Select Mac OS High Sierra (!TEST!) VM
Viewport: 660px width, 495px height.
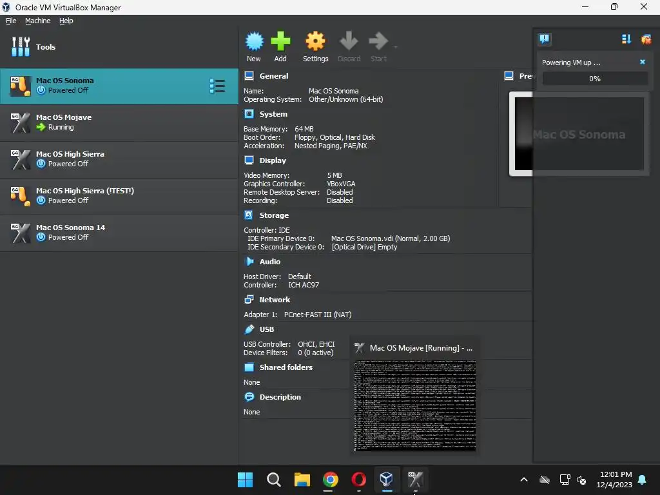coord(119,196)
